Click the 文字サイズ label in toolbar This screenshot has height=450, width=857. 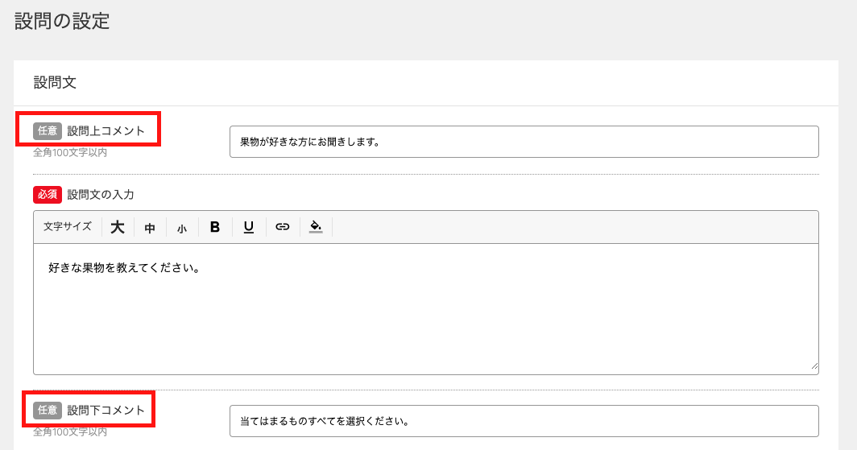click(x=68, y=226)
